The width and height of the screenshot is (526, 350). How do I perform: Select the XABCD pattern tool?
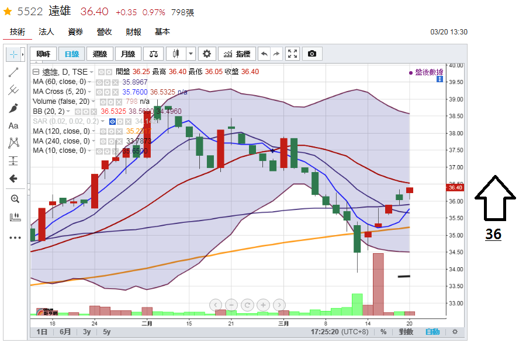[13, 143]
